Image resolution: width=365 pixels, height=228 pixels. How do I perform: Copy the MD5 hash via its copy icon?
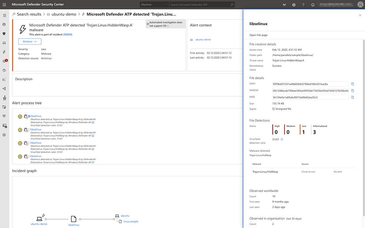click(x=352, y=97)
